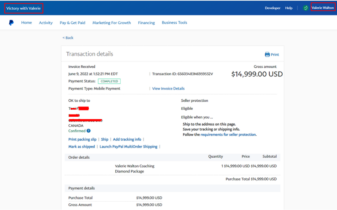Launch PayPal MultiOrder Shipping link

point(128,146)
